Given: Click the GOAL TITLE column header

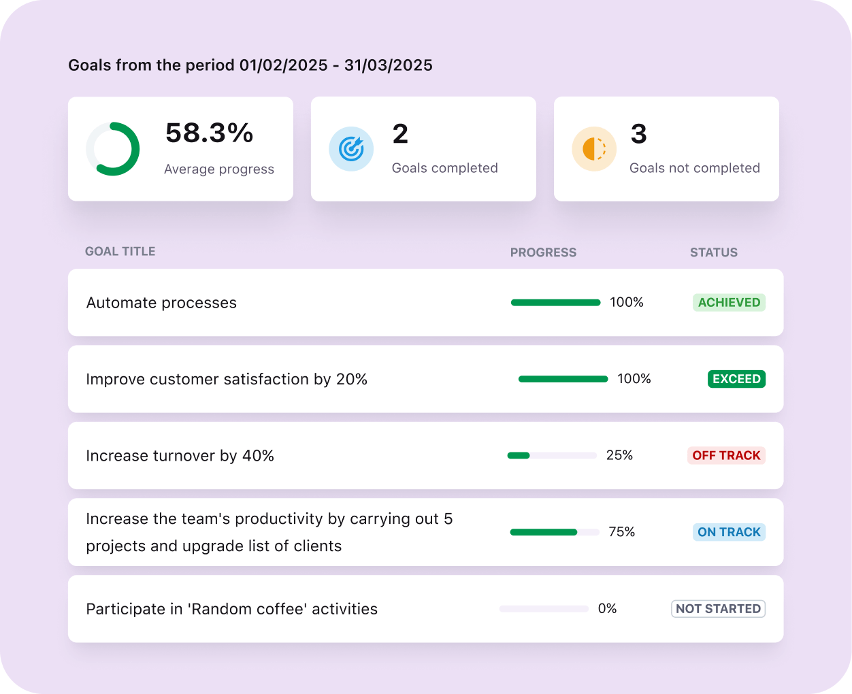Looking at the screenshot, I should 120,252.
